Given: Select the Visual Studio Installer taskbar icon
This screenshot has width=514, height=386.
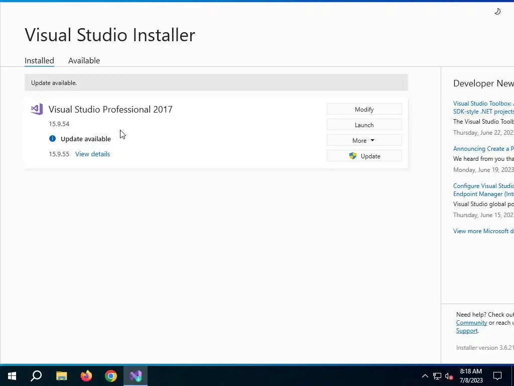Looking at the screenshot, I should pos(136,376).
